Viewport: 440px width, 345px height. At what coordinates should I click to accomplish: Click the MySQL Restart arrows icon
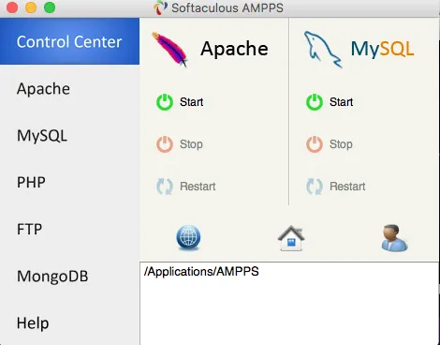coord(315,187)
